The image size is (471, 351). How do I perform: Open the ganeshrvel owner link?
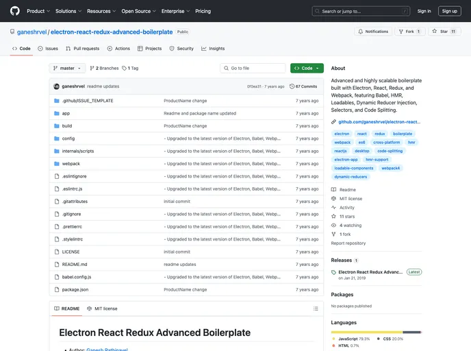click(32, 32)
